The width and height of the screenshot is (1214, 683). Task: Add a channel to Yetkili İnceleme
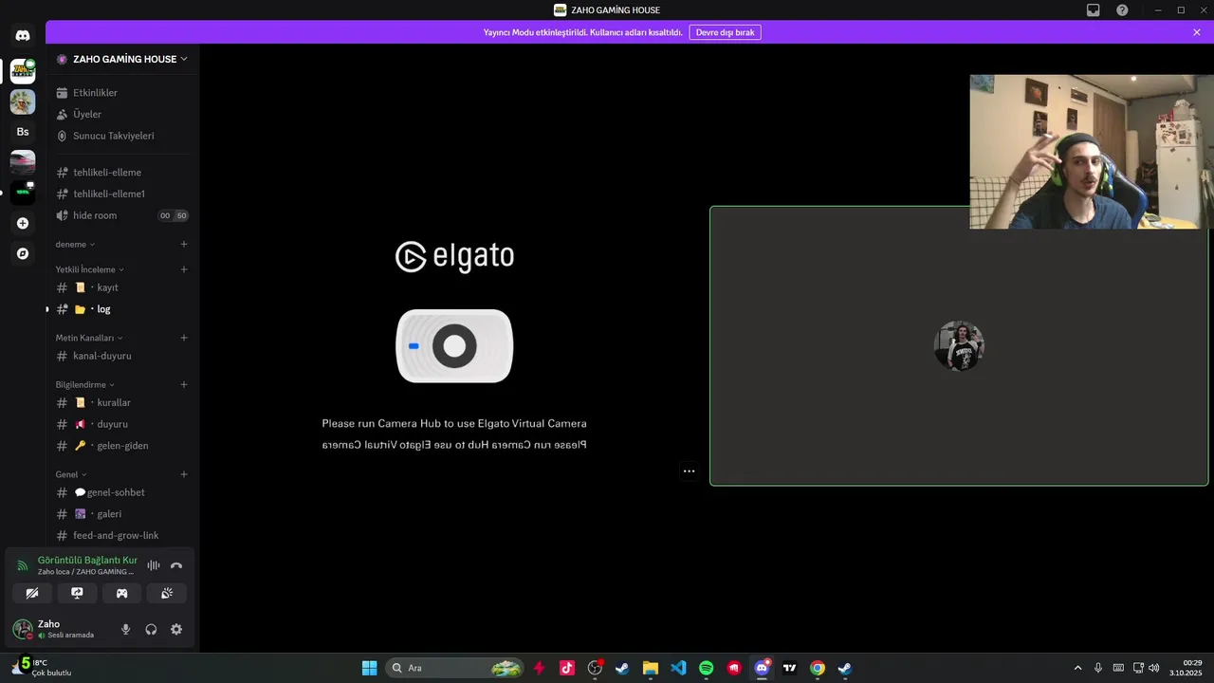click(184, 269)
